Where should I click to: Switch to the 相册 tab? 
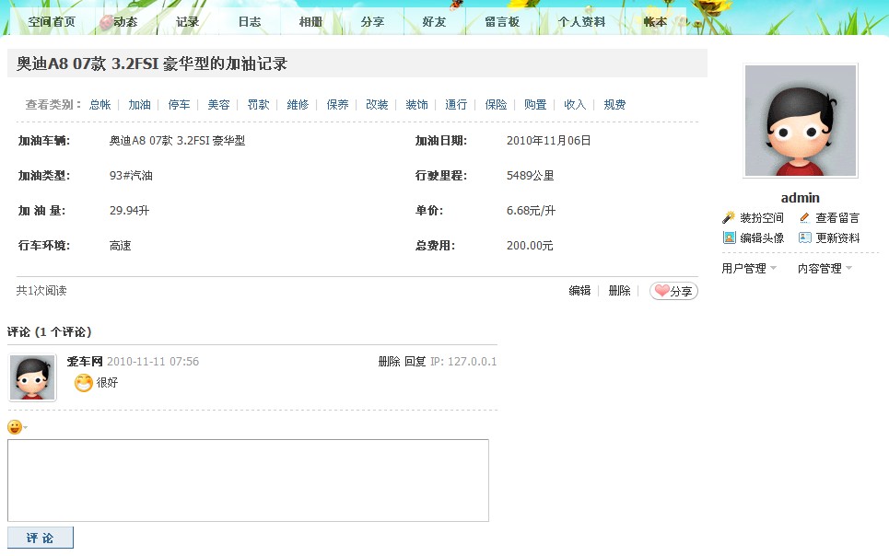click(x=310, y=20)
